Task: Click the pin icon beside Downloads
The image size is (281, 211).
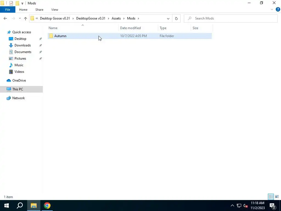Action: (x=41, y=45)
